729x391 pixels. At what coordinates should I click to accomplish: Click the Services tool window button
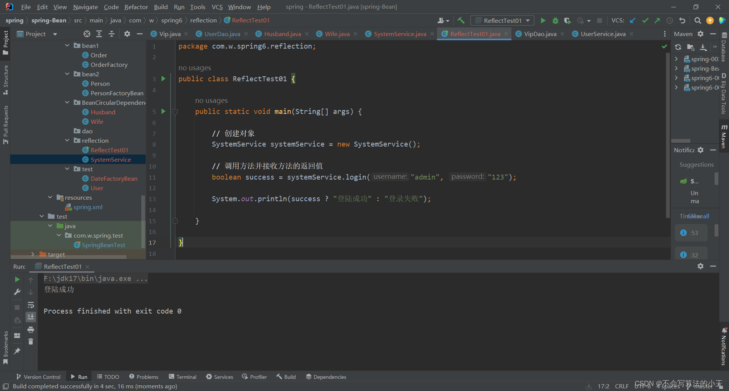[x=219, y=377]
